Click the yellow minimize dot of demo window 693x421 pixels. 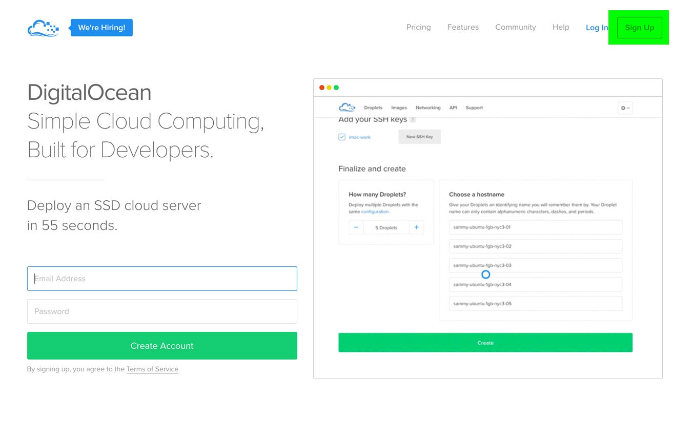(329, 88)
